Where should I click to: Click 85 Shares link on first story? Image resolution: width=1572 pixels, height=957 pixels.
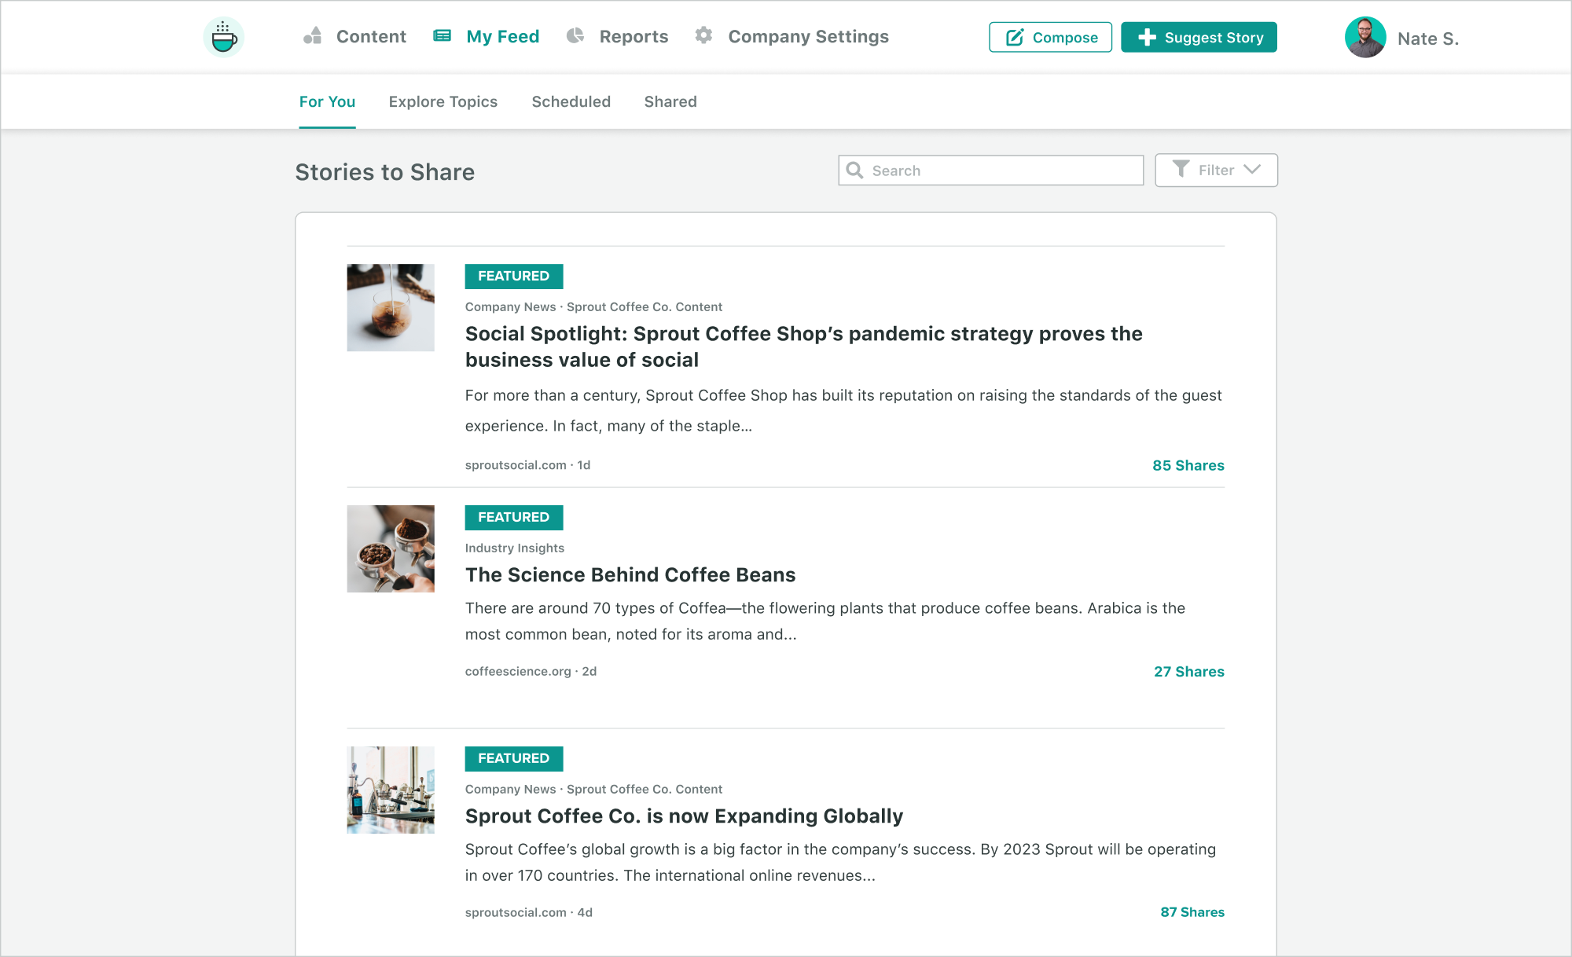point(1189,464)
